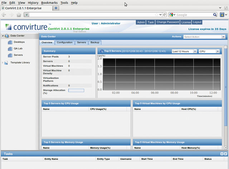Open the Last 12 Hours dropdown
The height and width of the screenshot is (169, 229).
tap(195, 51)
